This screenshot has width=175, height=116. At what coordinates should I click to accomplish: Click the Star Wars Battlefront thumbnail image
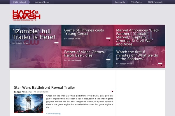29,104
